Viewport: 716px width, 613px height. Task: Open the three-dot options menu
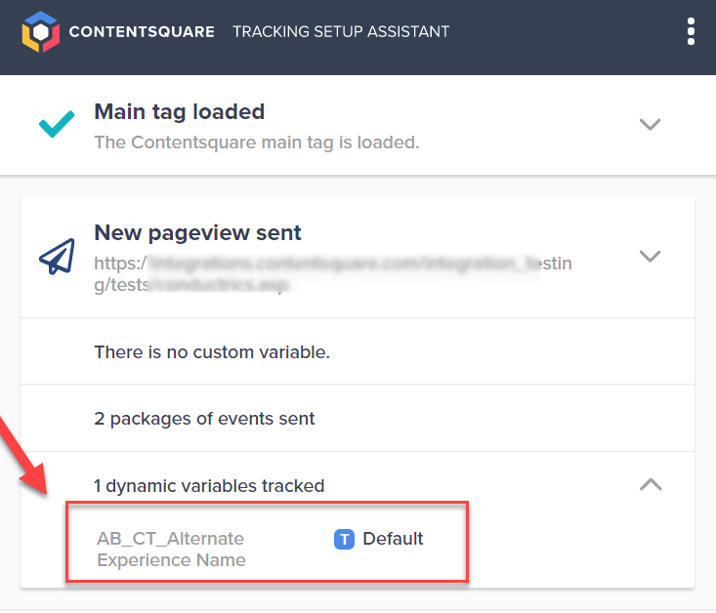point(691,31)
